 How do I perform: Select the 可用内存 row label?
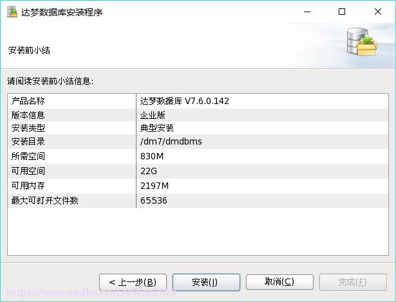pyautogui.click(x=28, y=186)
